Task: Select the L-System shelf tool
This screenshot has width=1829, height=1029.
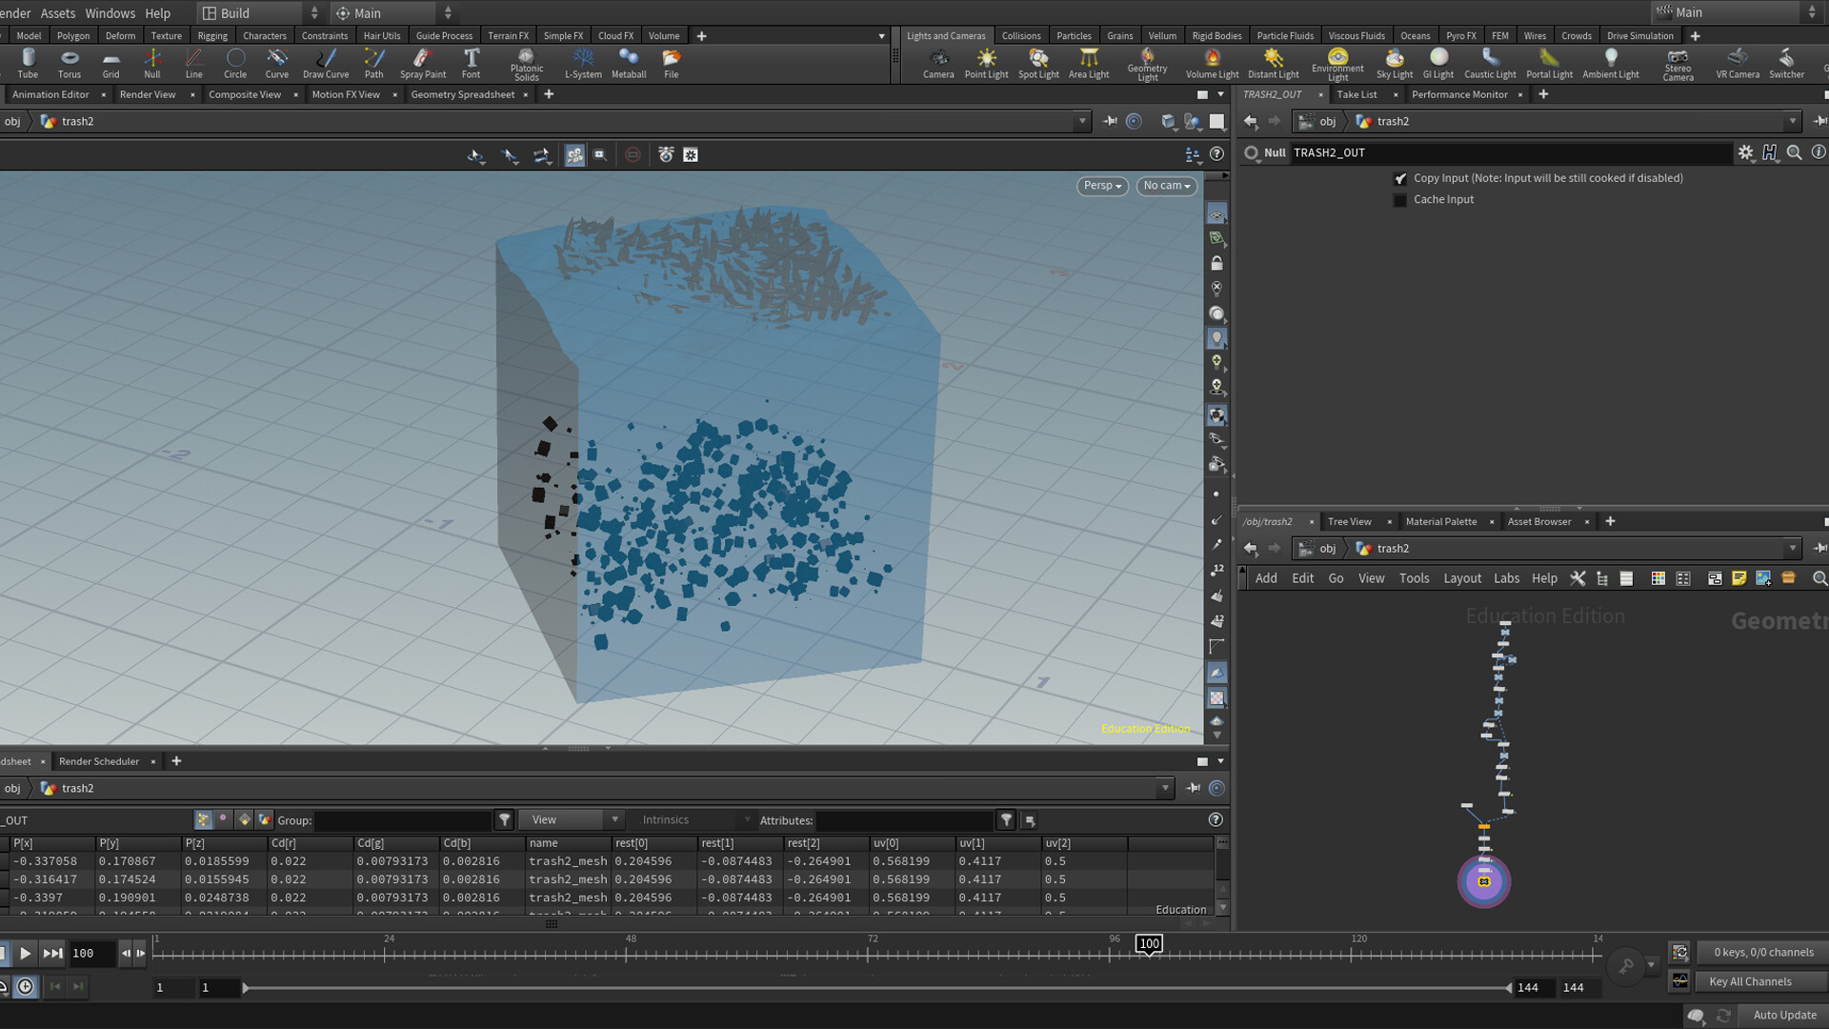Action: click(x=583, y=63)
